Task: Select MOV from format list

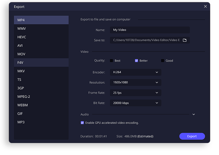Action: 41,54
